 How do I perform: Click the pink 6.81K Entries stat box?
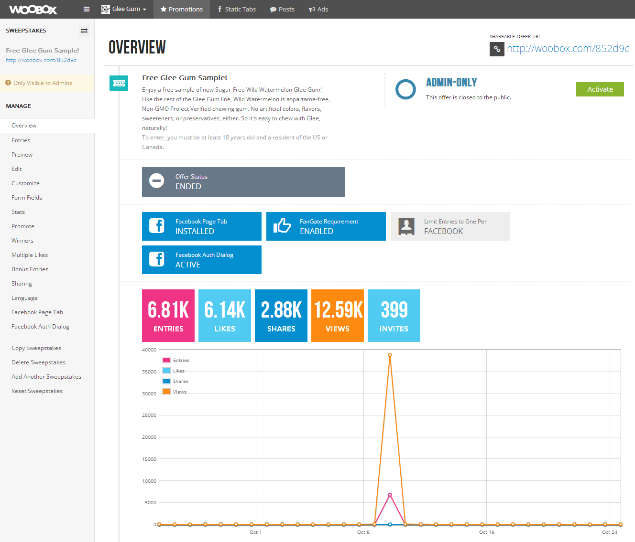point(168,316)
